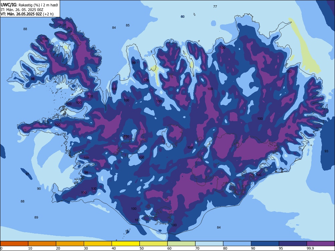
Task: Click the '85' humidity value on the map
Action: (x=128, y=25)
